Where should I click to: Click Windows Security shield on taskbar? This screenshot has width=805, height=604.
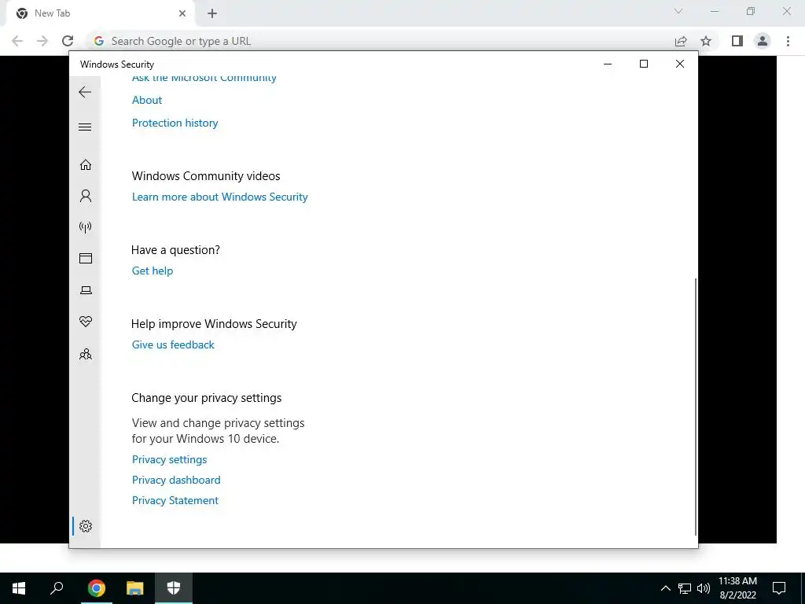click(x=174, y=588)
